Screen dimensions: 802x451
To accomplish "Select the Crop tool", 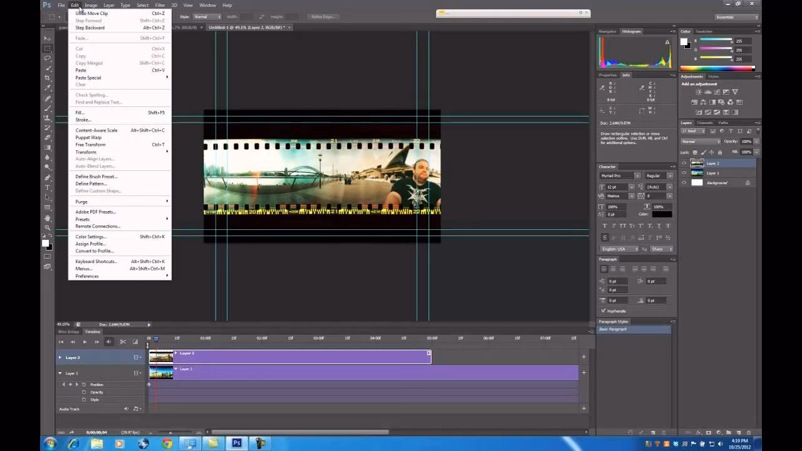I will 48,76.
